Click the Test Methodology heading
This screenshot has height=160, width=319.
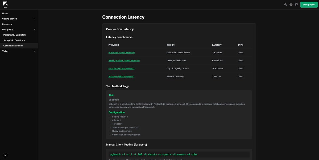117,86
